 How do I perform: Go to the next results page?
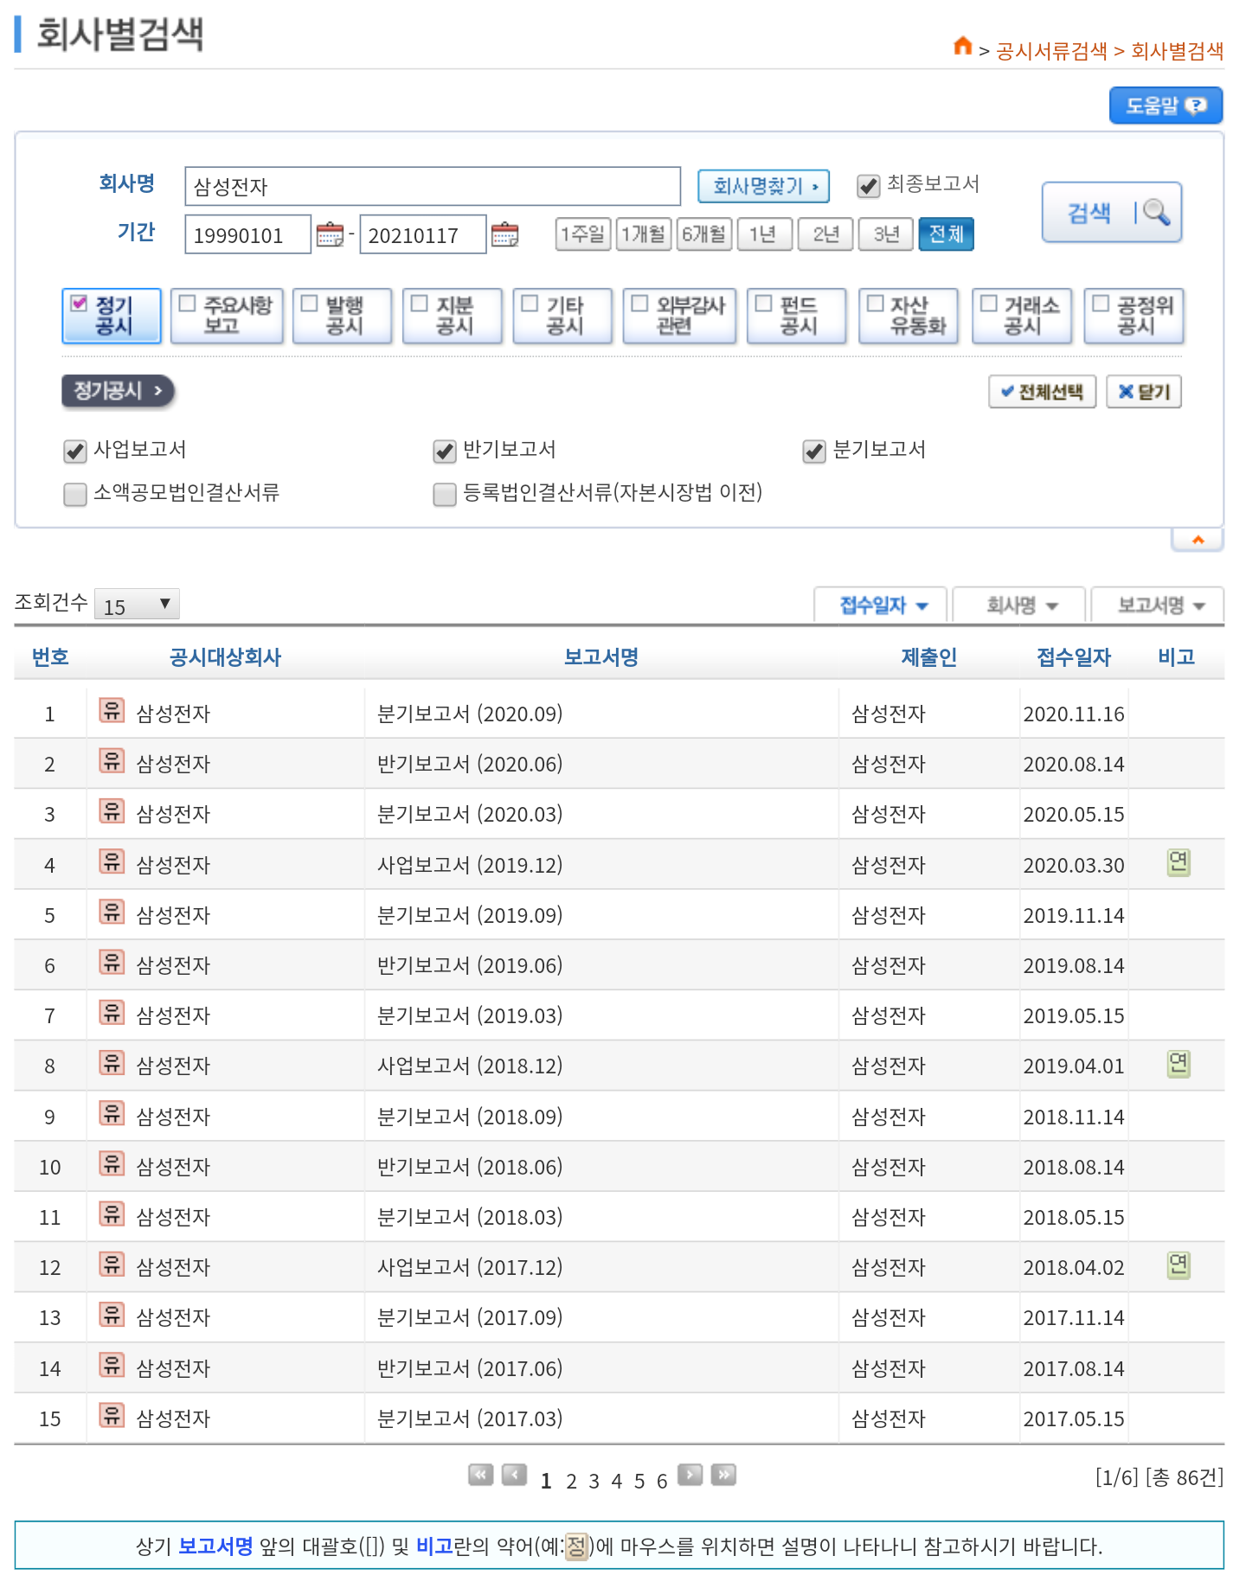[x=690, y=1475]
